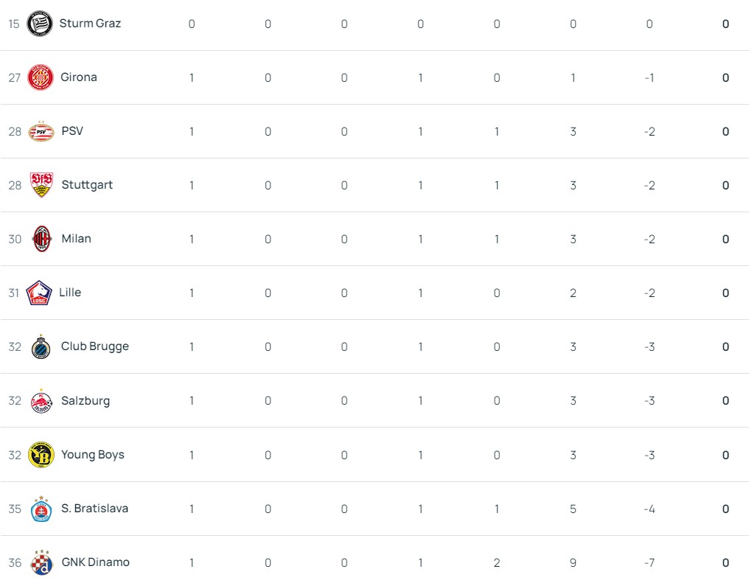Select the GNK Dinamo team name
Viewport: 749px width, 586px height.
click(96, 562)
